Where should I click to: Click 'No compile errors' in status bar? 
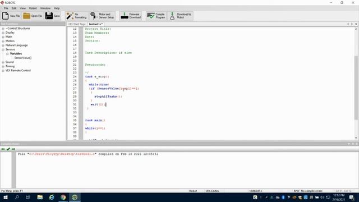coord(312,191)
